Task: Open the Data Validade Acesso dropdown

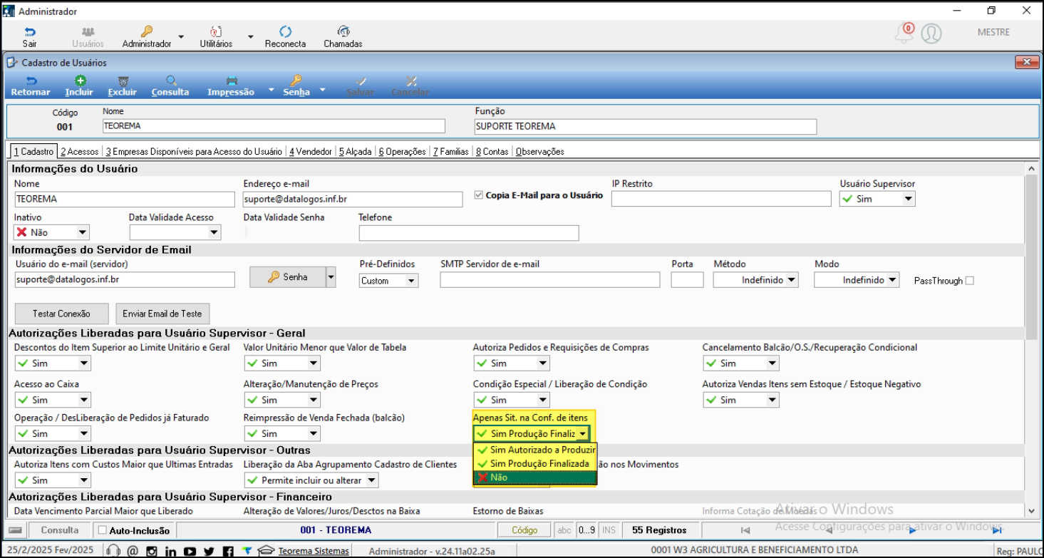Action: [214, 232]
